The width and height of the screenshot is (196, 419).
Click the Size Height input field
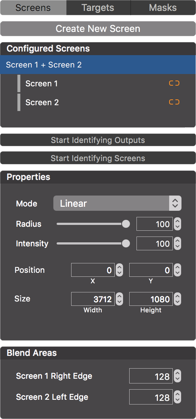[151, 299]
